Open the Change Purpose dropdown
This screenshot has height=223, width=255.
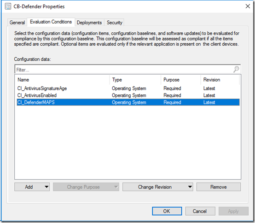pos(86,187)
